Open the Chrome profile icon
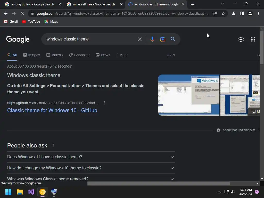This screenshot has width=264, height=198. pyautogui.click(x=250, y=13)
